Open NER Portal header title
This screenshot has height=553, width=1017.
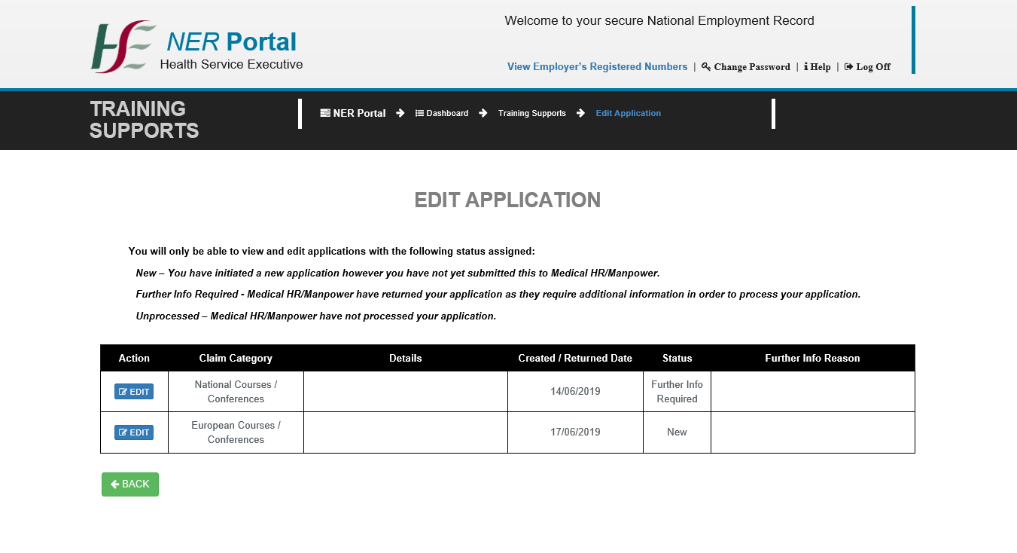tap(231, 41)
